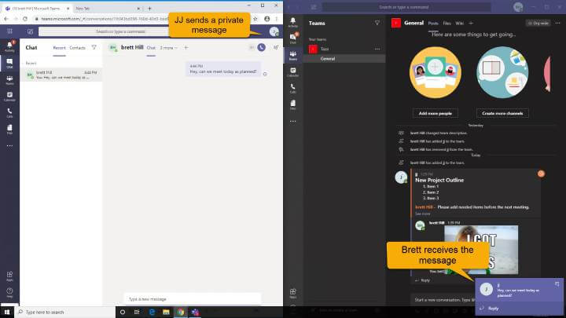The width and height of the screenshot is (566, 318).
Task: Switch to the Contacts tab in Chat pane
Action: pos(78,48)
